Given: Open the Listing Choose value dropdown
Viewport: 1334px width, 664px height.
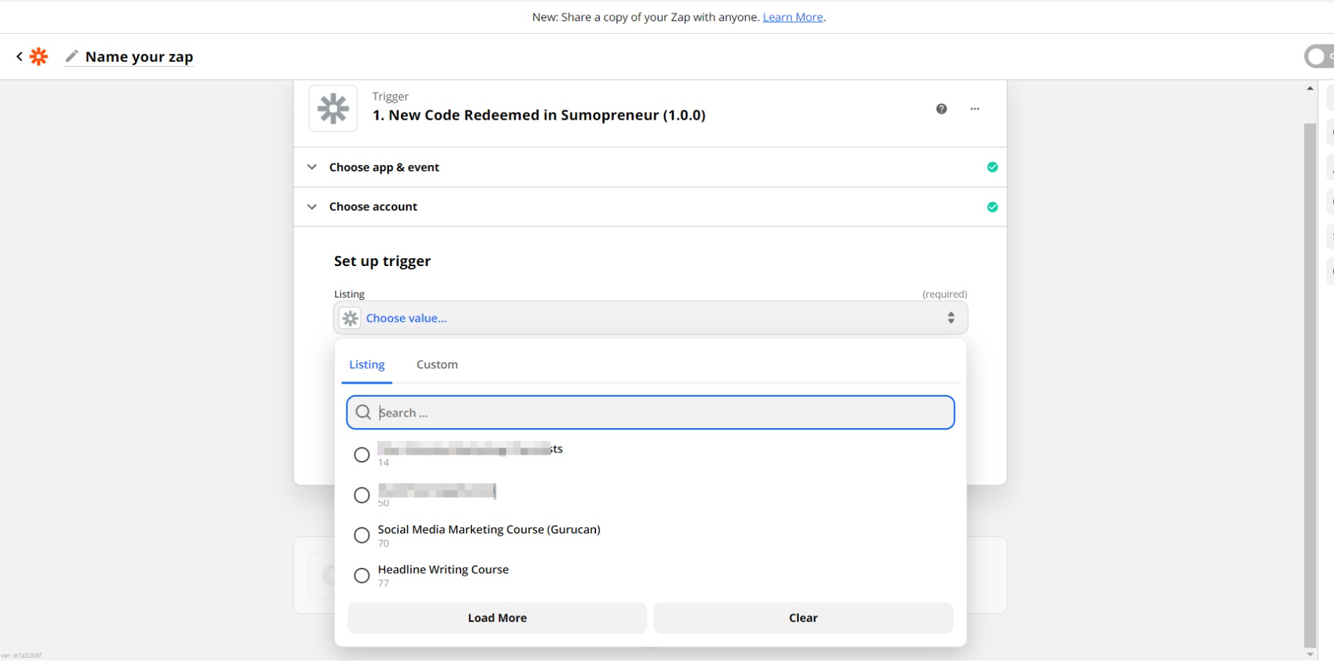Looking at the screenshot, I should (651, 318).
